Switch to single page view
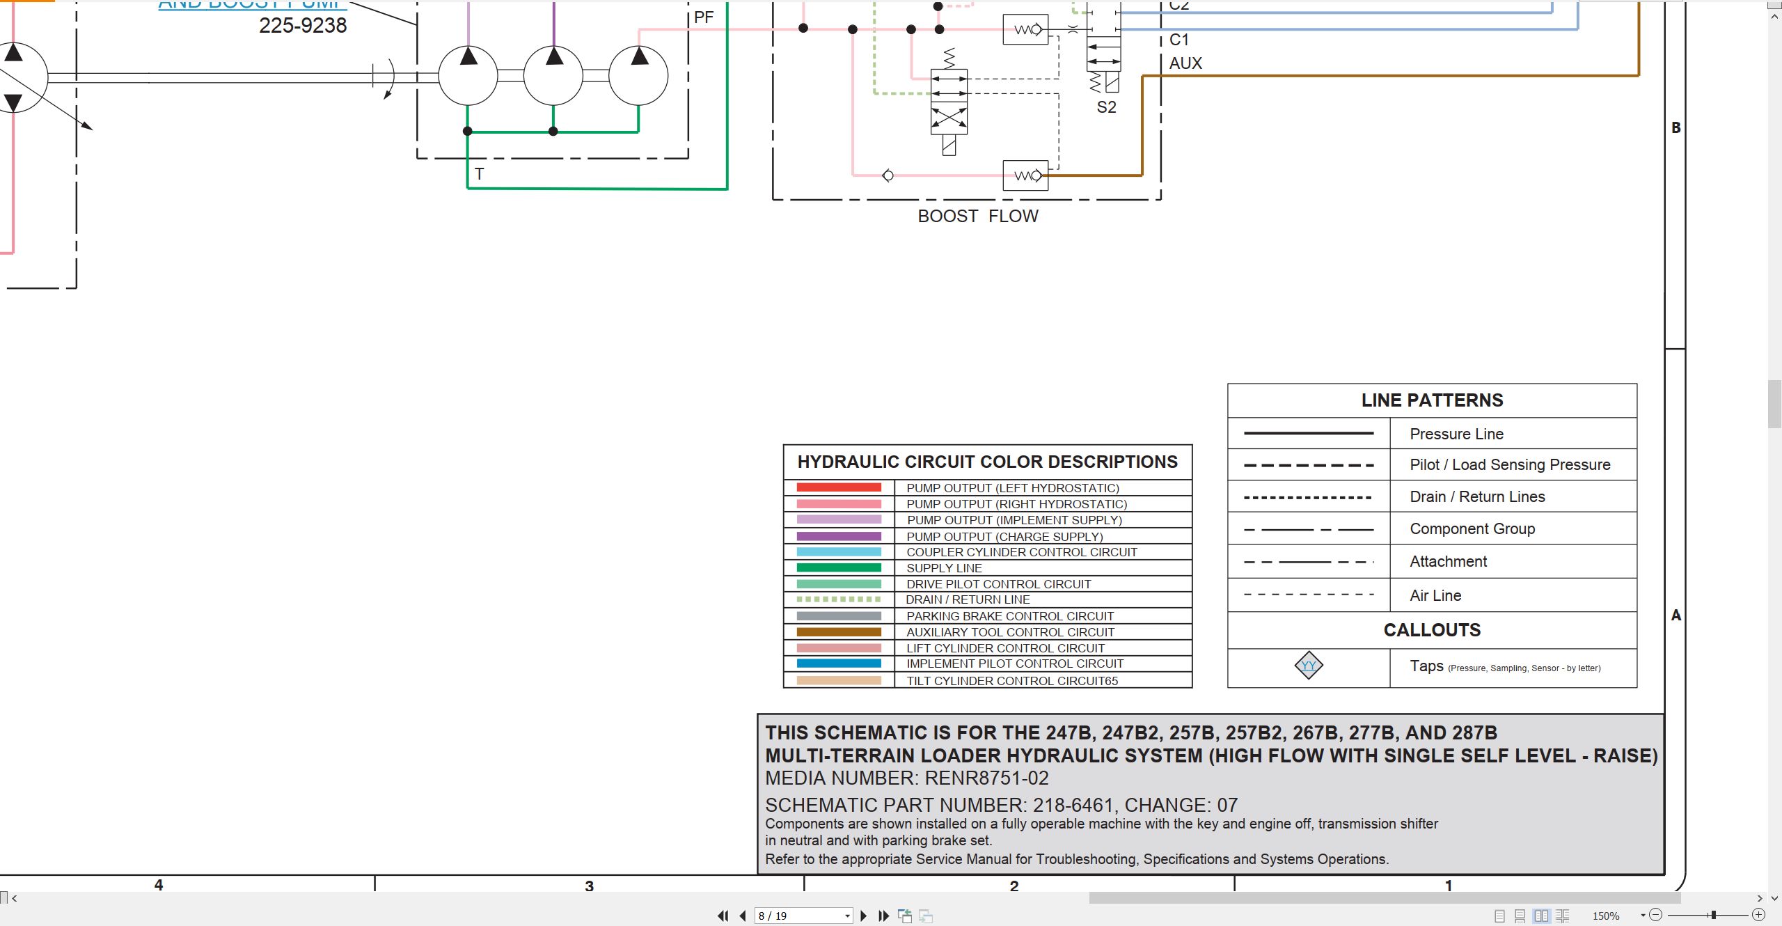 pos(1500,916)
